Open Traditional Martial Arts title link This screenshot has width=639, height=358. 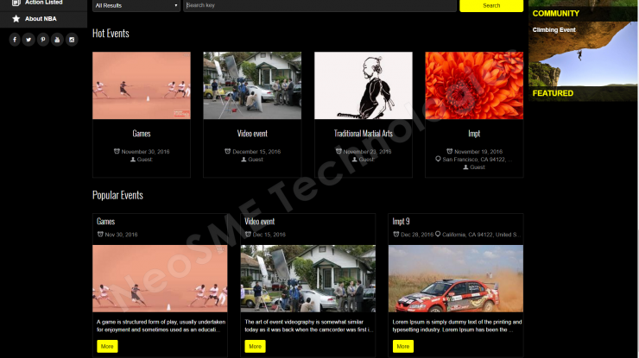[x=363, y=134]
